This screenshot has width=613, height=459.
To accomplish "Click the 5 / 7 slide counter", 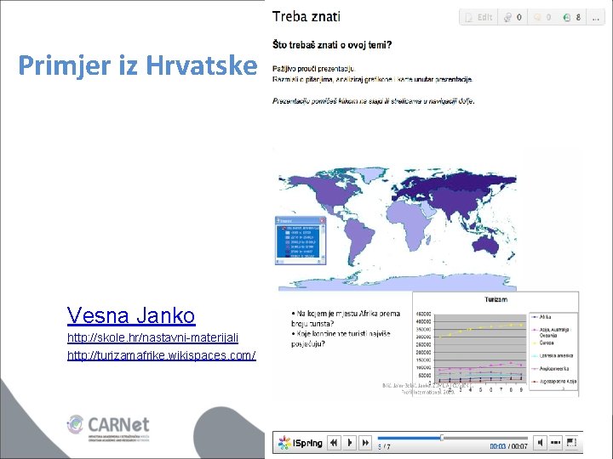I will 384,446.
